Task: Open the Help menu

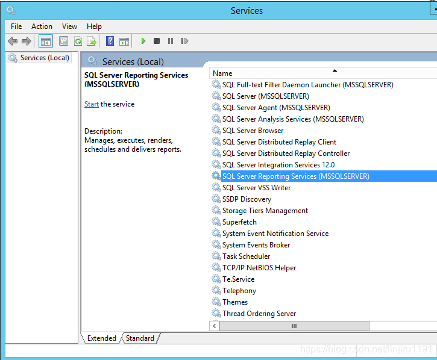Action: tap(94, 26)
